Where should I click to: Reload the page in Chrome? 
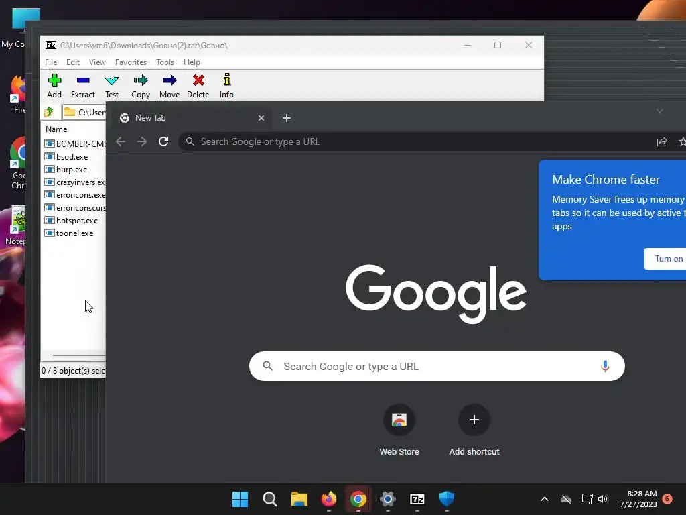163,141
